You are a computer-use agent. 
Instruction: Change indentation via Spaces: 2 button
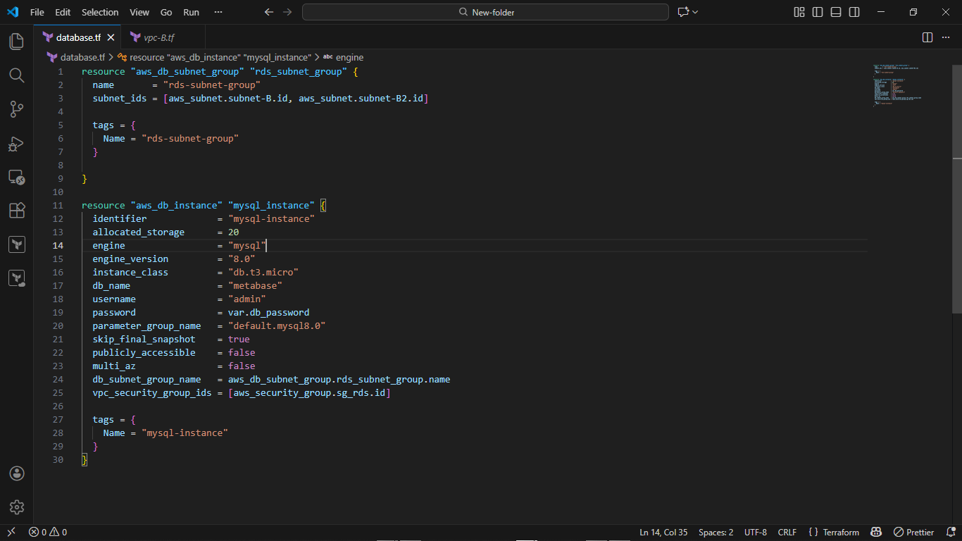click(x=716, y=532)
